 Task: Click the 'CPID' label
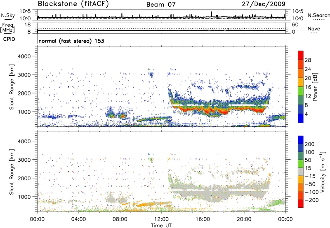point(9,39)
